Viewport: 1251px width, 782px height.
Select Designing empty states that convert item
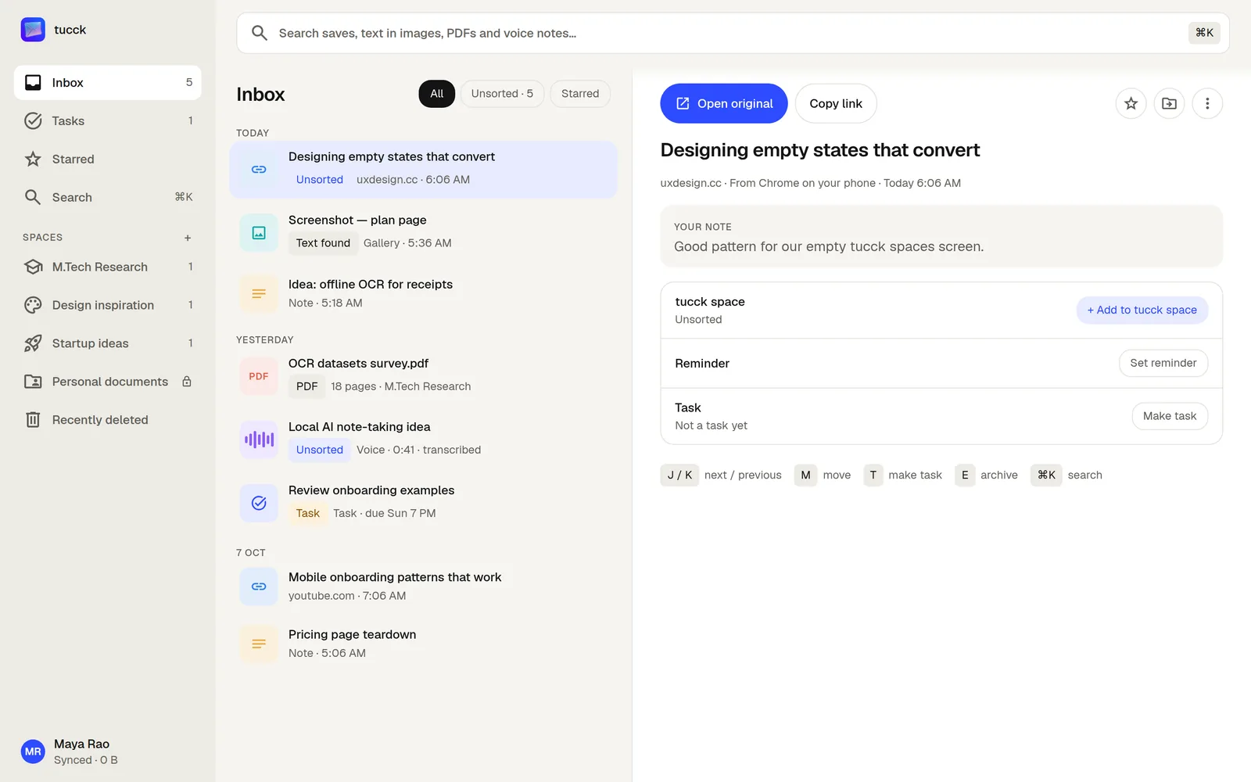coord(423,170)
